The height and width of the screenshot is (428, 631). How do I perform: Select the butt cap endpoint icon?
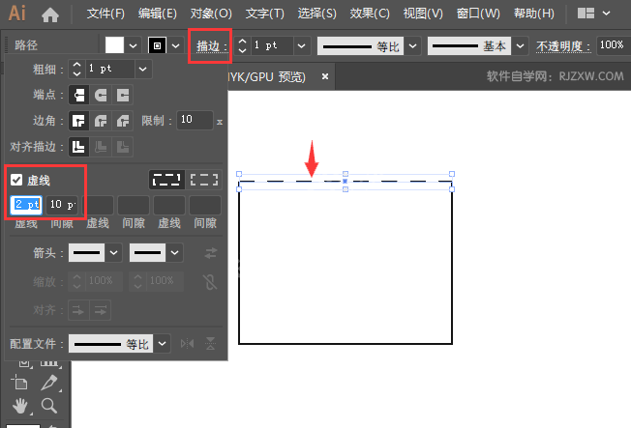(x=79, y=96)
